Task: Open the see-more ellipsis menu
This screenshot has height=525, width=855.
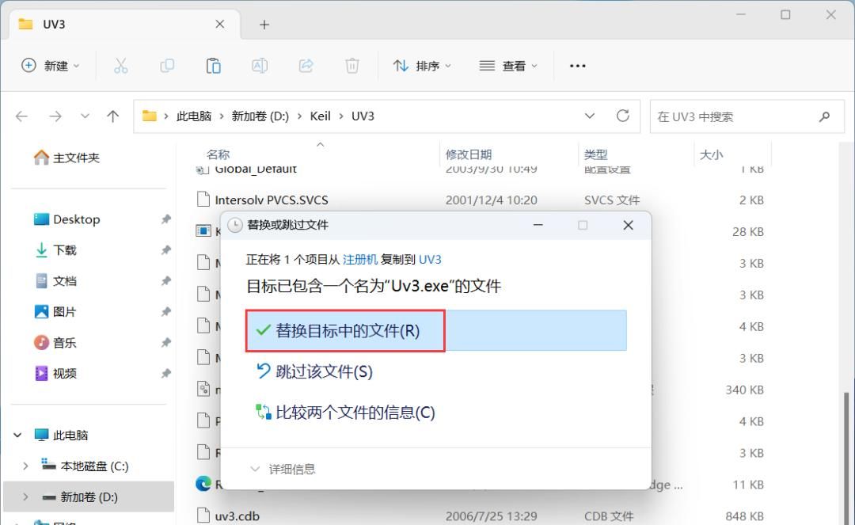Action: (x=577, y=66)
